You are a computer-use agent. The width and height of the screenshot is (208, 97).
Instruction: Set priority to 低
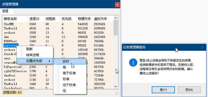pos(70,91)
